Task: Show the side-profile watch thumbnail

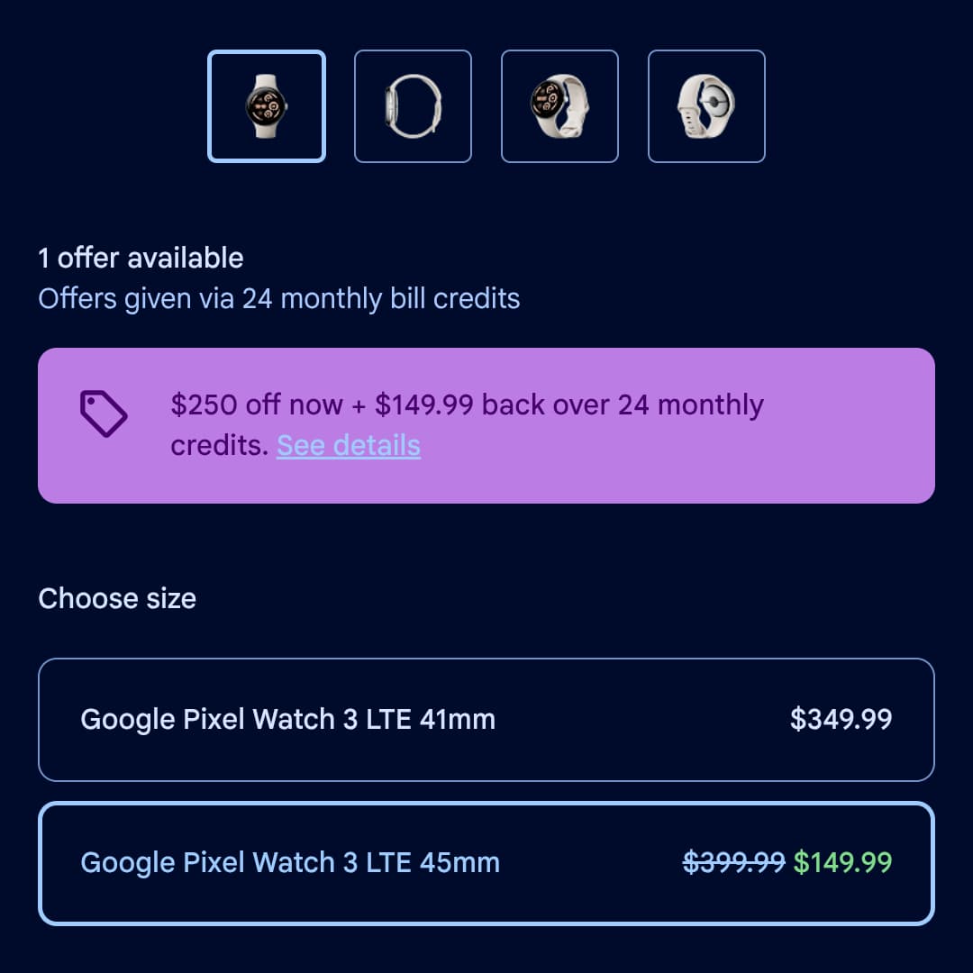Action: [x=413, y=106]
